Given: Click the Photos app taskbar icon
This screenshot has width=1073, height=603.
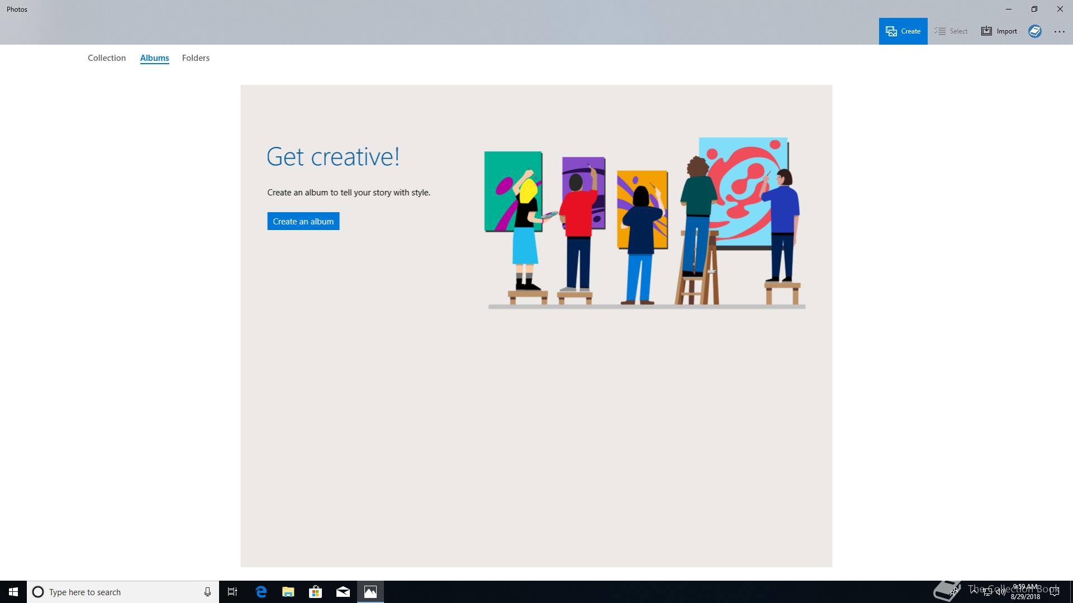Looking at the screenshot, I should 371,592.
